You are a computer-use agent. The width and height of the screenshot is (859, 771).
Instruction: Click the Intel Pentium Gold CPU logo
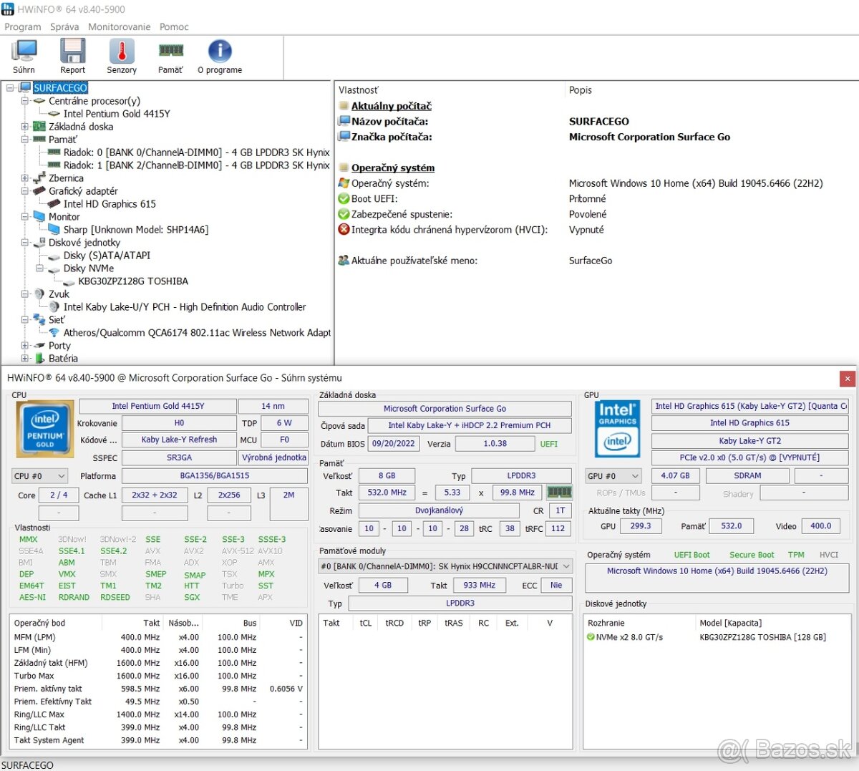(x=44, y=429)
